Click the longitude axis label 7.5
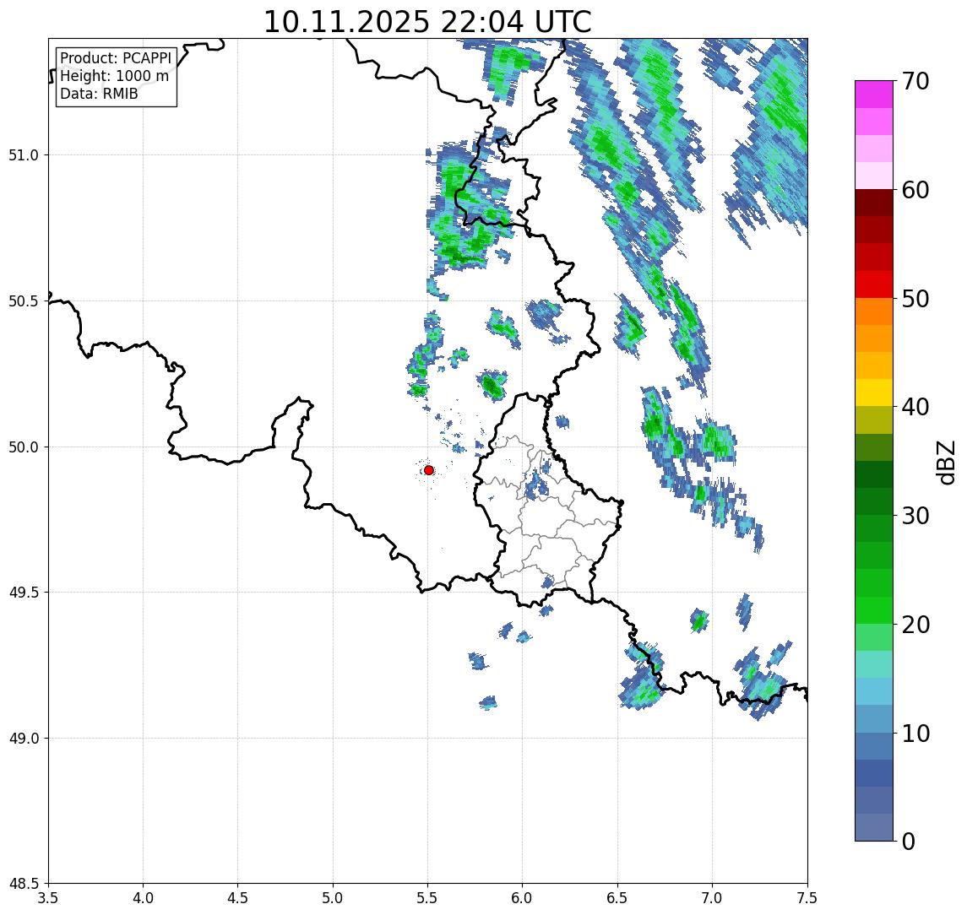Screen dimensions: 967x915 click(x=807, y=898)
